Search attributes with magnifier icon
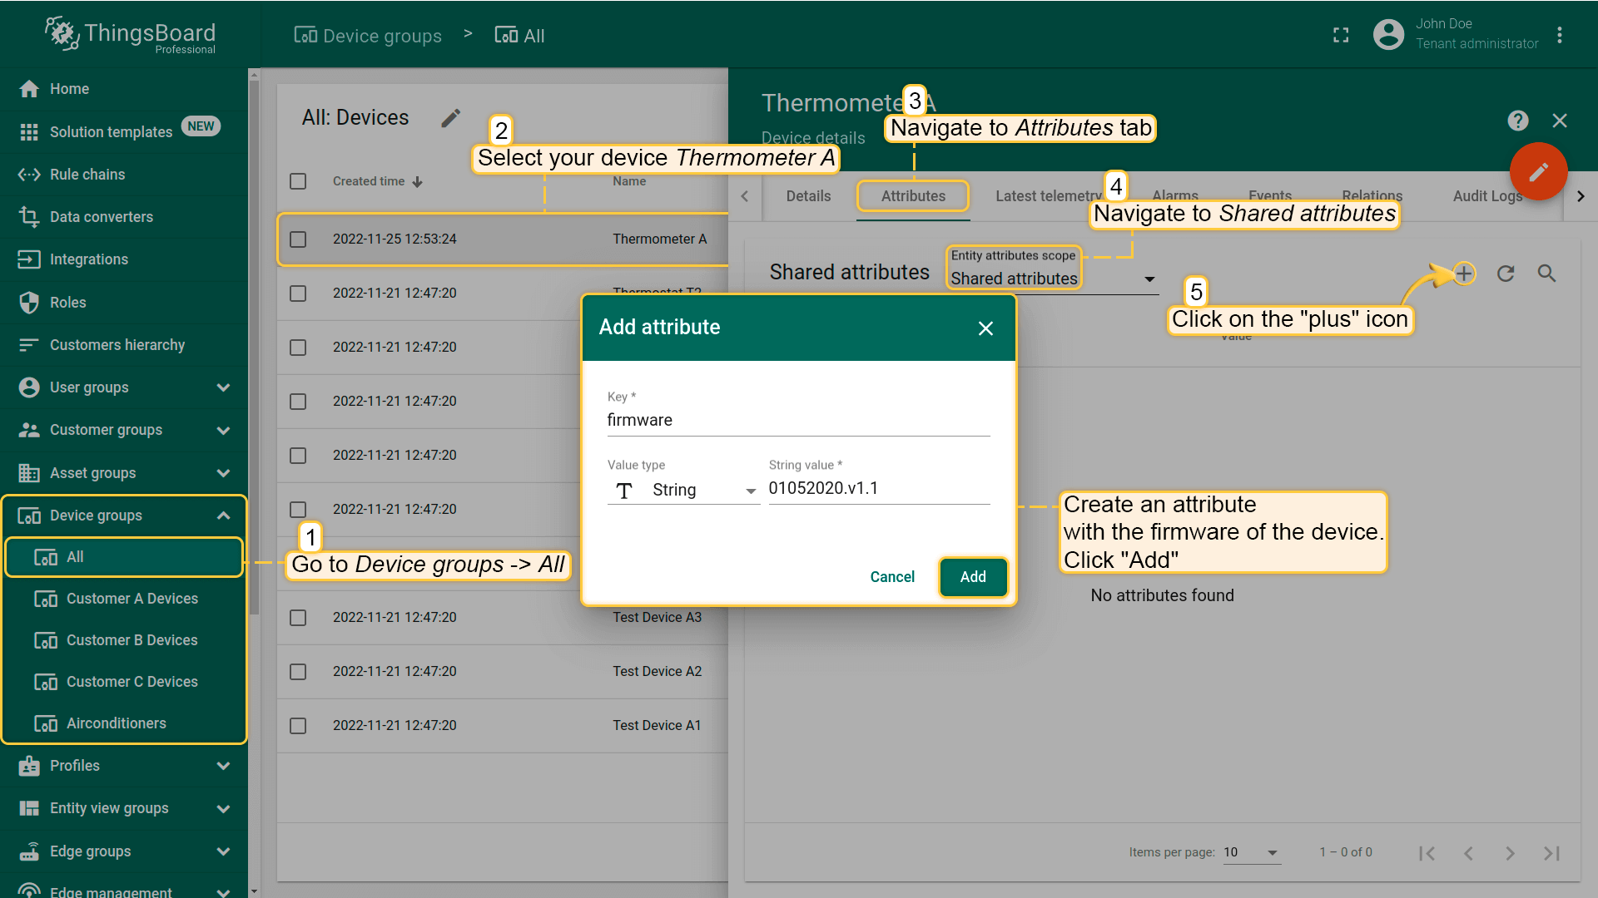Image resolution: width=1598 pixels, height=898 pixels. (1546, 274)
